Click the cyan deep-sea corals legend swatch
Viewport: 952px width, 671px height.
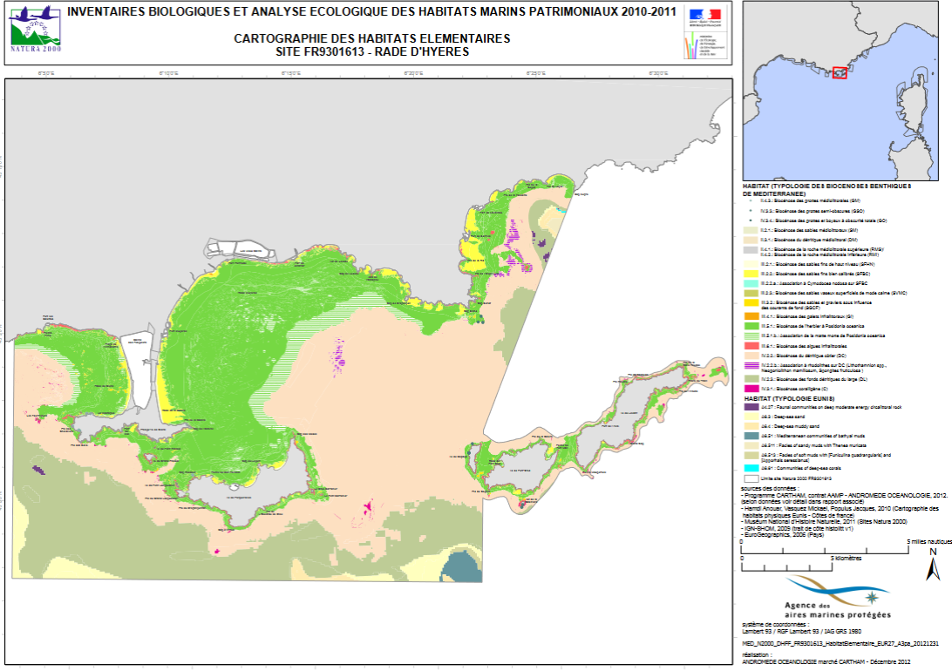[x=750, y=468]
